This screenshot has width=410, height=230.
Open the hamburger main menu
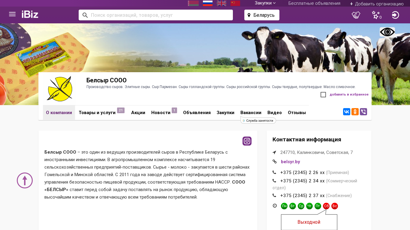(x=12, y=14)
